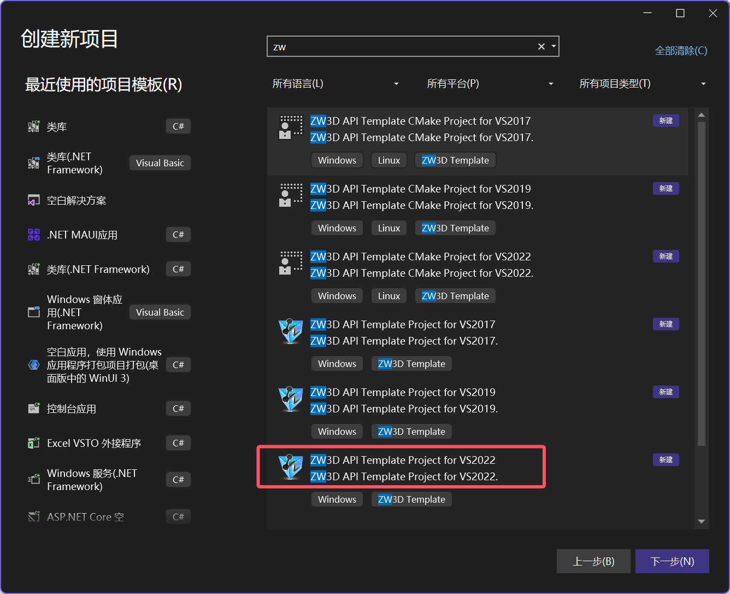Click the 控制台应用 icon
Image resolution: width=730 pixels, height=594 pixels.
pyautogui.click(x=34, y=409)
